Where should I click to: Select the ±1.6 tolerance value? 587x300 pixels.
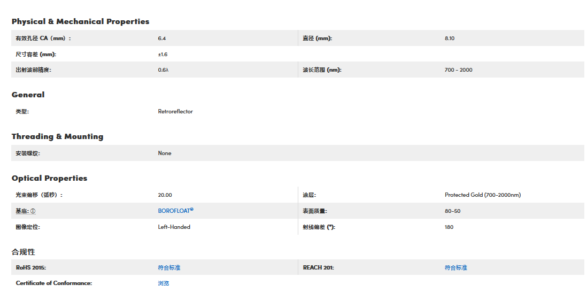tap(163, 55)
